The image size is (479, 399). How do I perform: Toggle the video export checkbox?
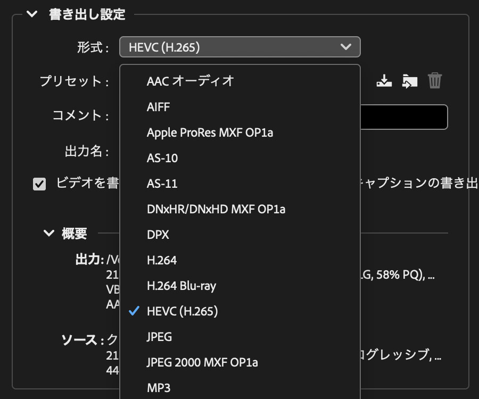(x=39, y=184)
